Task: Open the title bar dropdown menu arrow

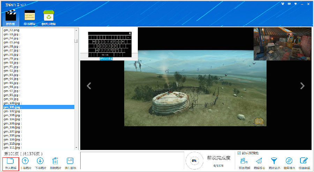Action: 296,3
